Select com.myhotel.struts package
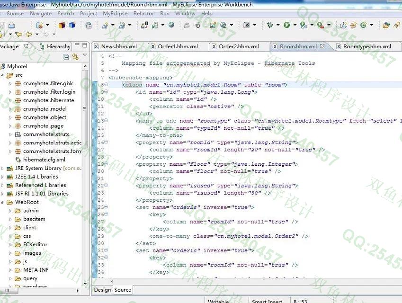The width and height of the screenshot is (402, 303). tap(46, 134)
